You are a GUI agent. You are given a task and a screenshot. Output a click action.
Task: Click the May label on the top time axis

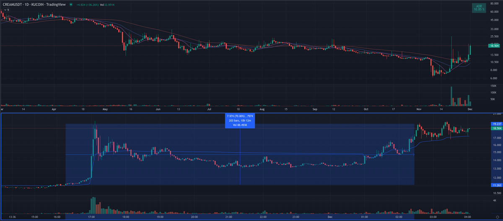105,109
